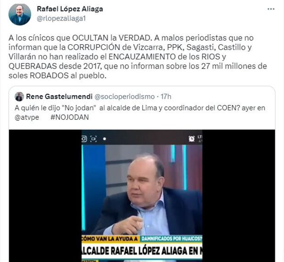284x262 pixels.
Task: Open the Rafael López Aliaga display name
Action: pyautogui.click(x=70, y=9)
